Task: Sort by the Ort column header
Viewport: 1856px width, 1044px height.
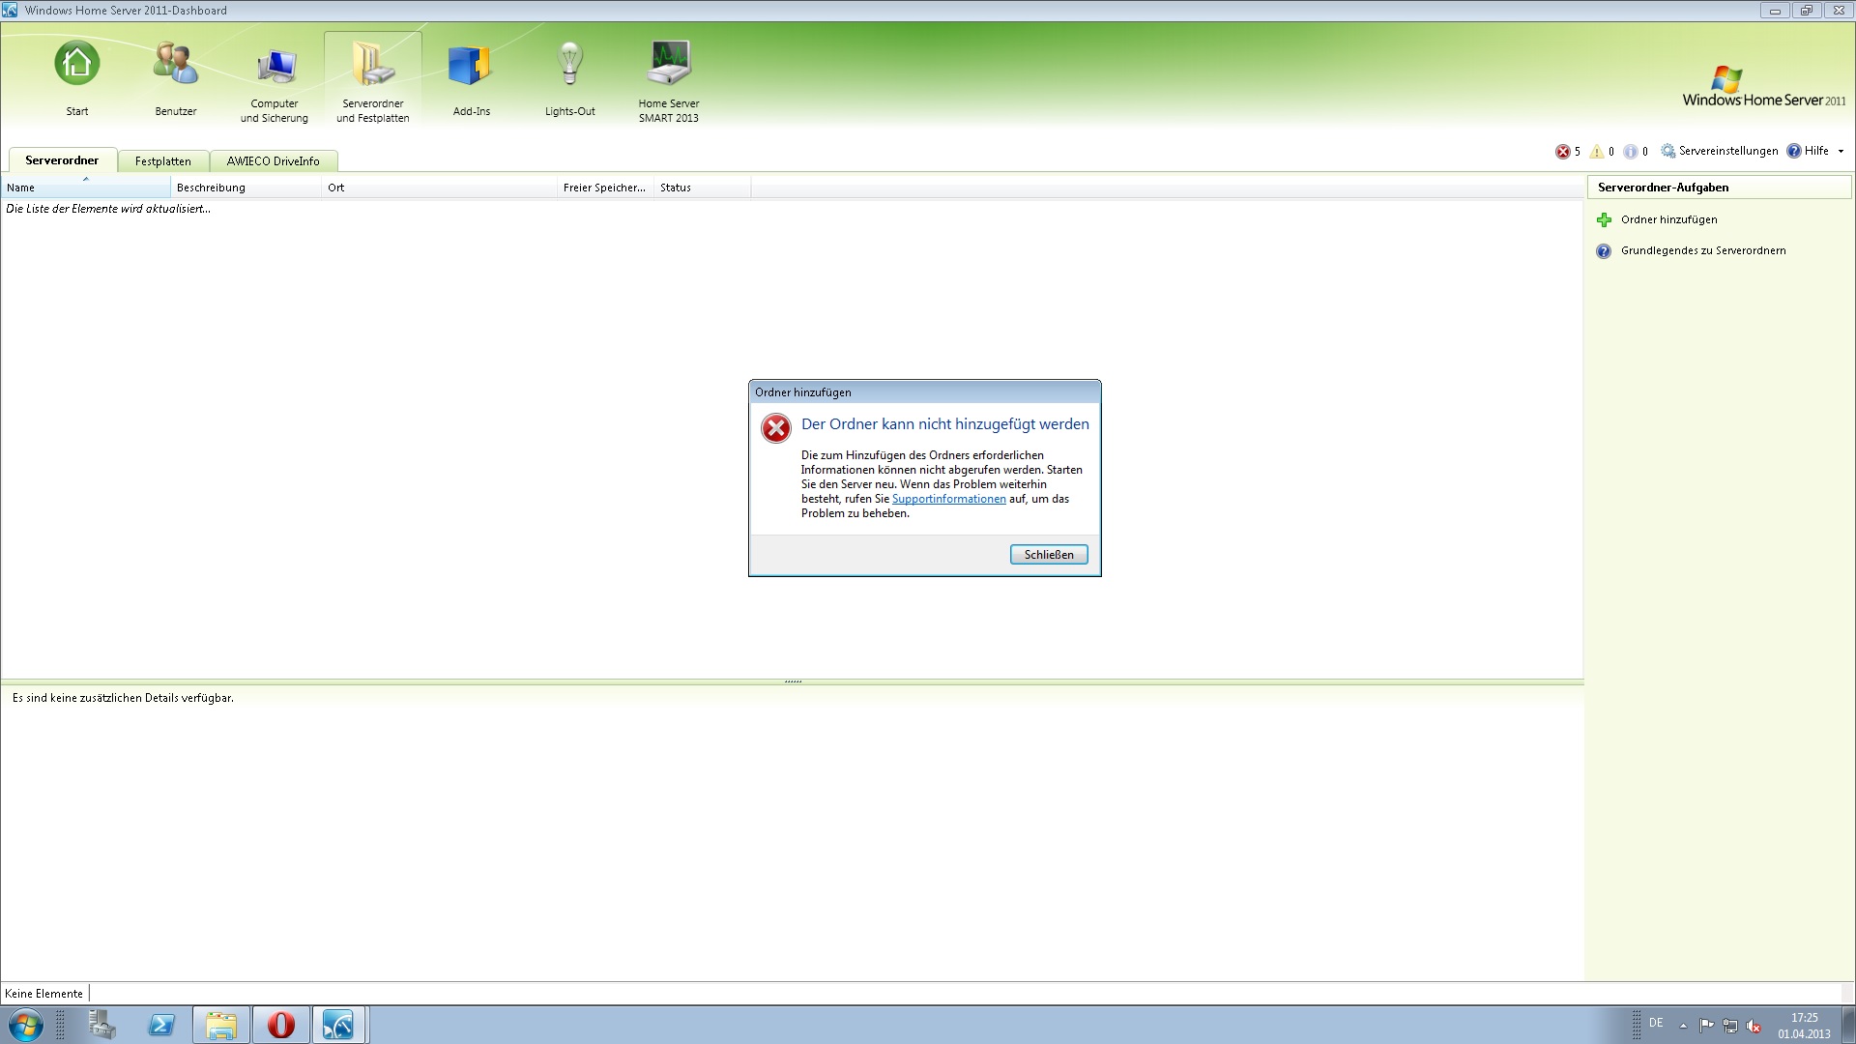Action: click(440, 188)
